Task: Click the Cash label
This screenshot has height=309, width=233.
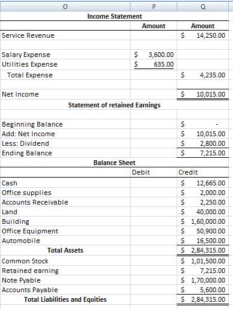Action: [x=10, y=183]
